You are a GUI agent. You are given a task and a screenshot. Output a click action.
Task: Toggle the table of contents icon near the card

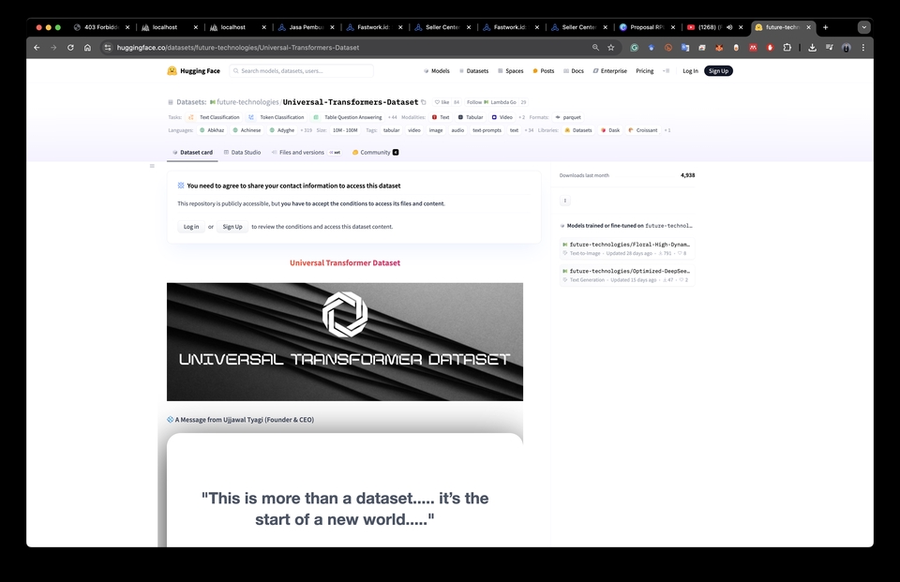tap(152, 166)
